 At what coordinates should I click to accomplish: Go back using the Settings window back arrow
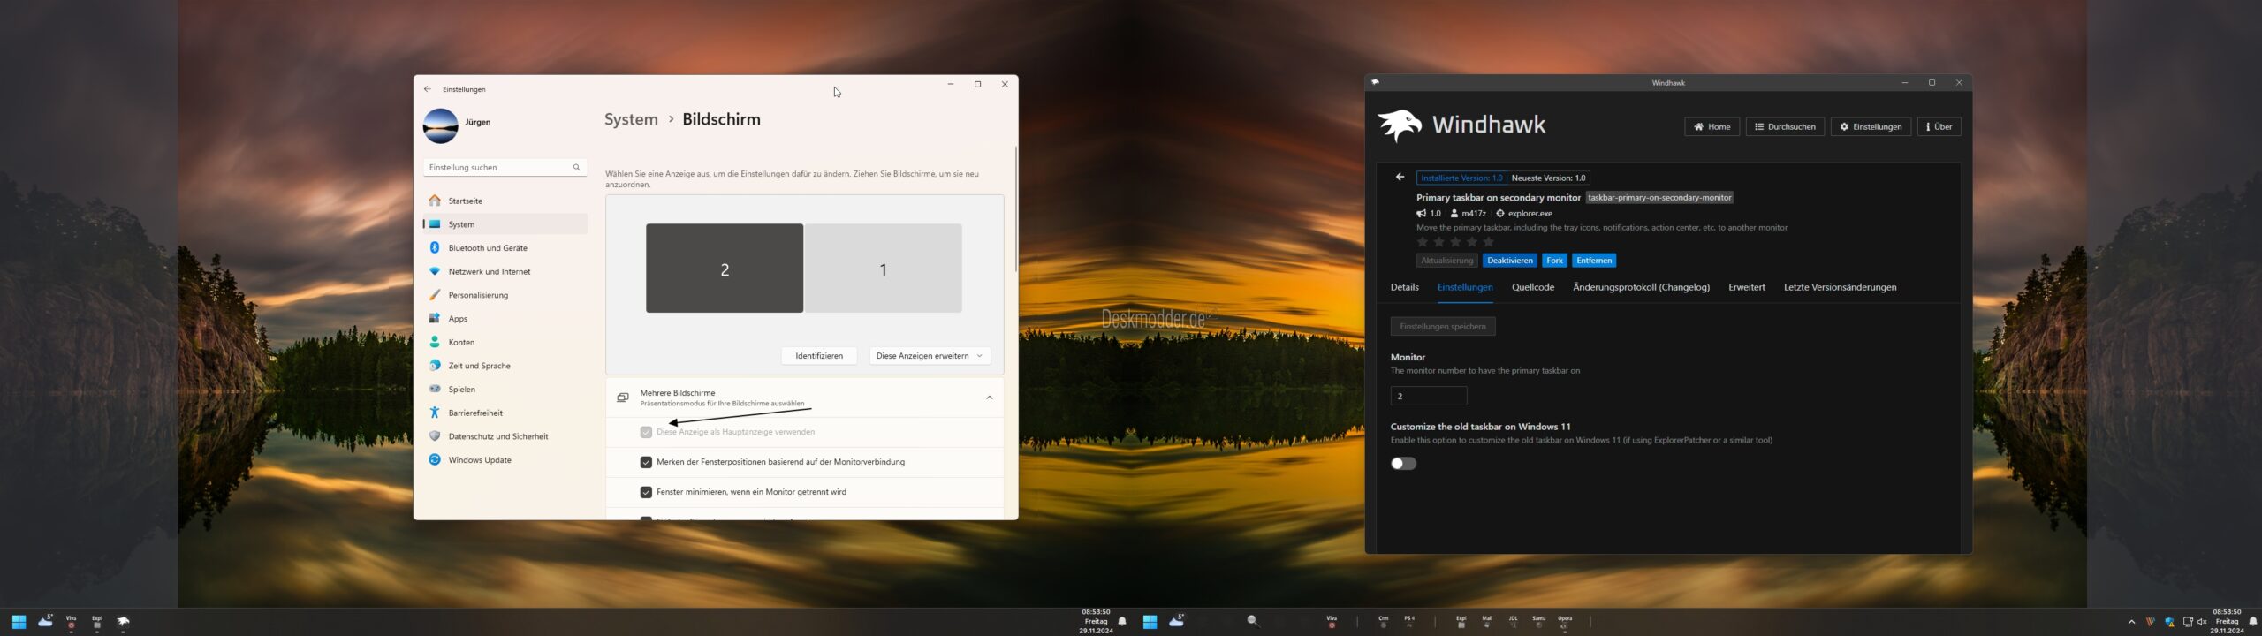428,89
